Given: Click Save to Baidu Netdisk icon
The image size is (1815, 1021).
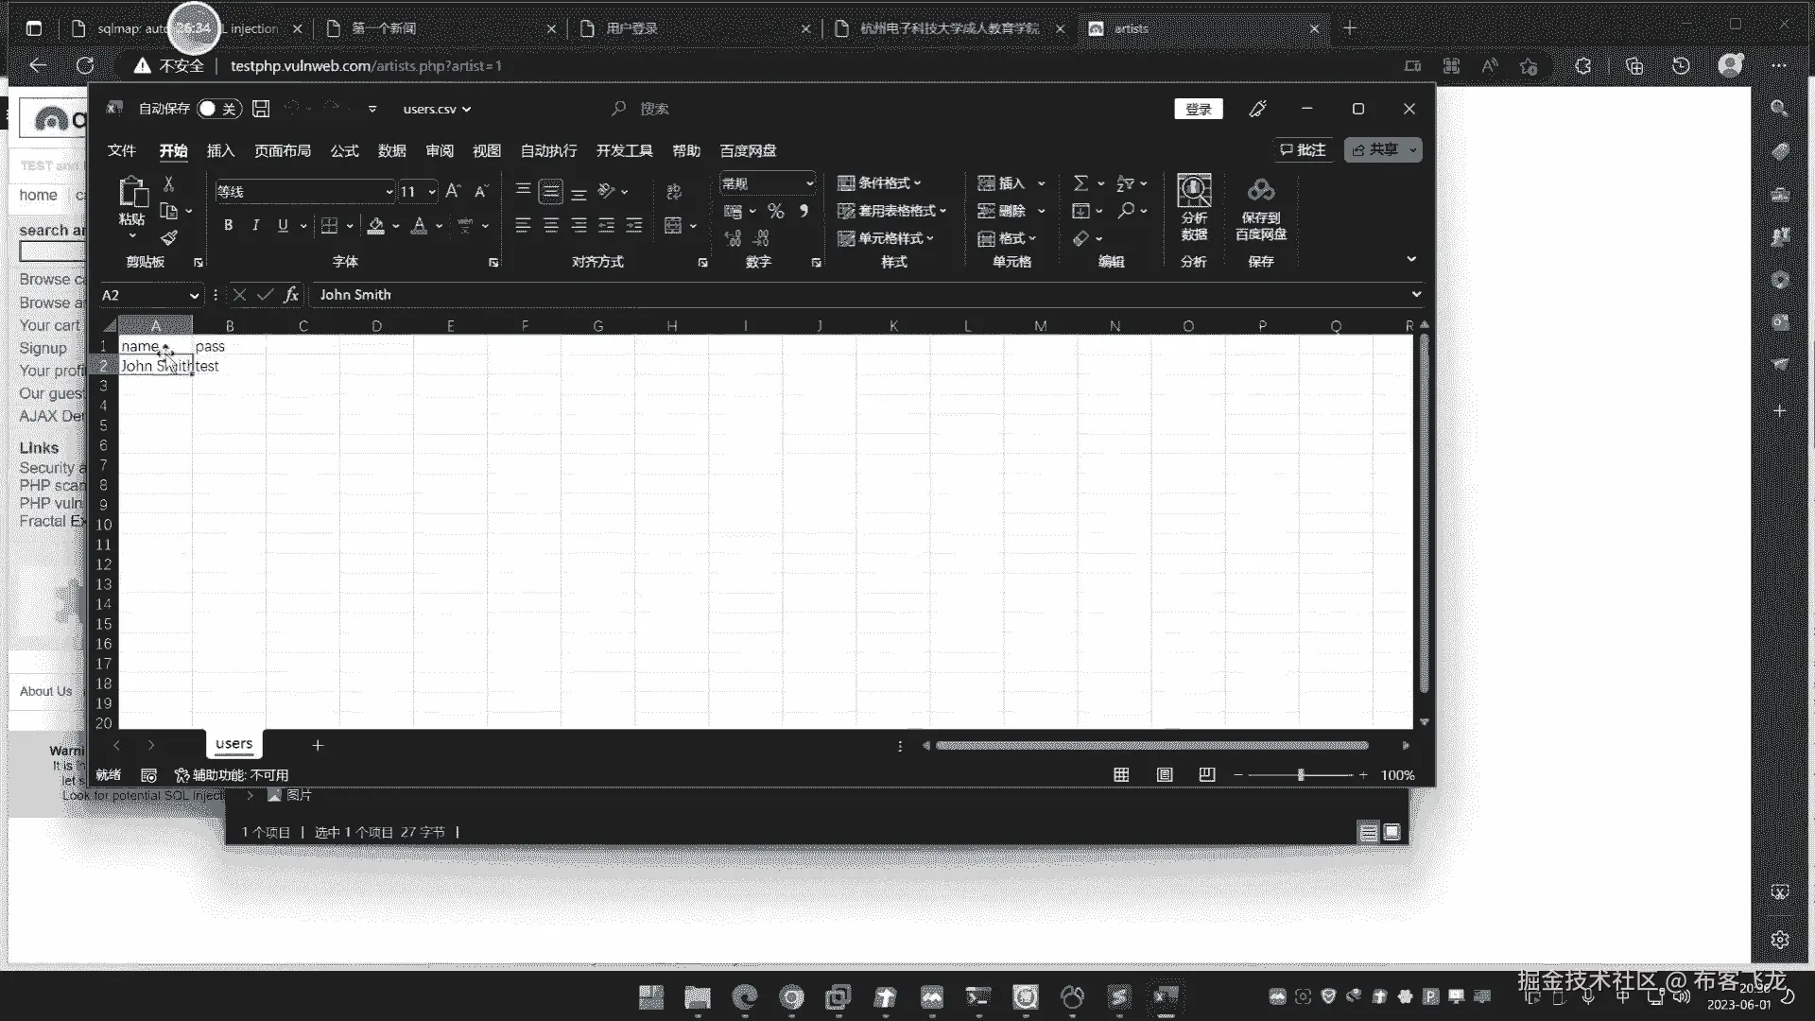Looking at the screenshot, I should coord(1260,206).
